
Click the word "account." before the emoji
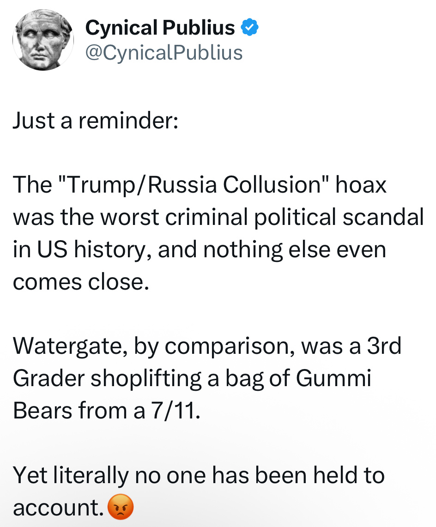[58, 508]
